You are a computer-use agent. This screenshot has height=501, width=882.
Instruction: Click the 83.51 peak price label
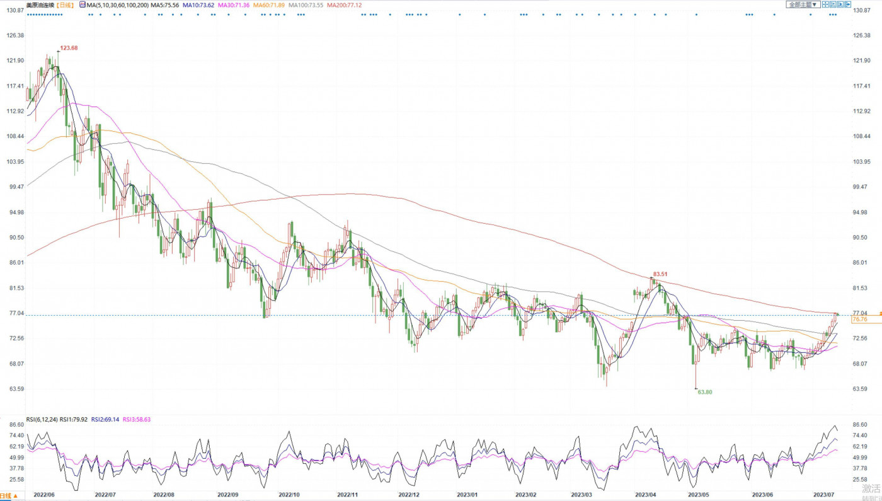pos(660,274)
